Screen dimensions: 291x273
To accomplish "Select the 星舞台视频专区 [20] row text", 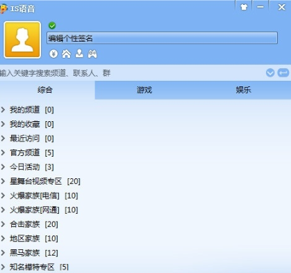I will 45,181.
